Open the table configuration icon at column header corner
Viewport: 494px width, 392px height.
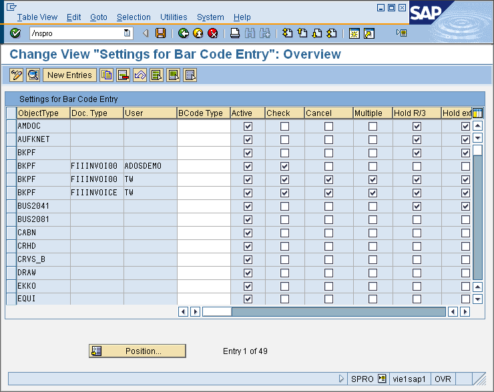coord(477,113)
